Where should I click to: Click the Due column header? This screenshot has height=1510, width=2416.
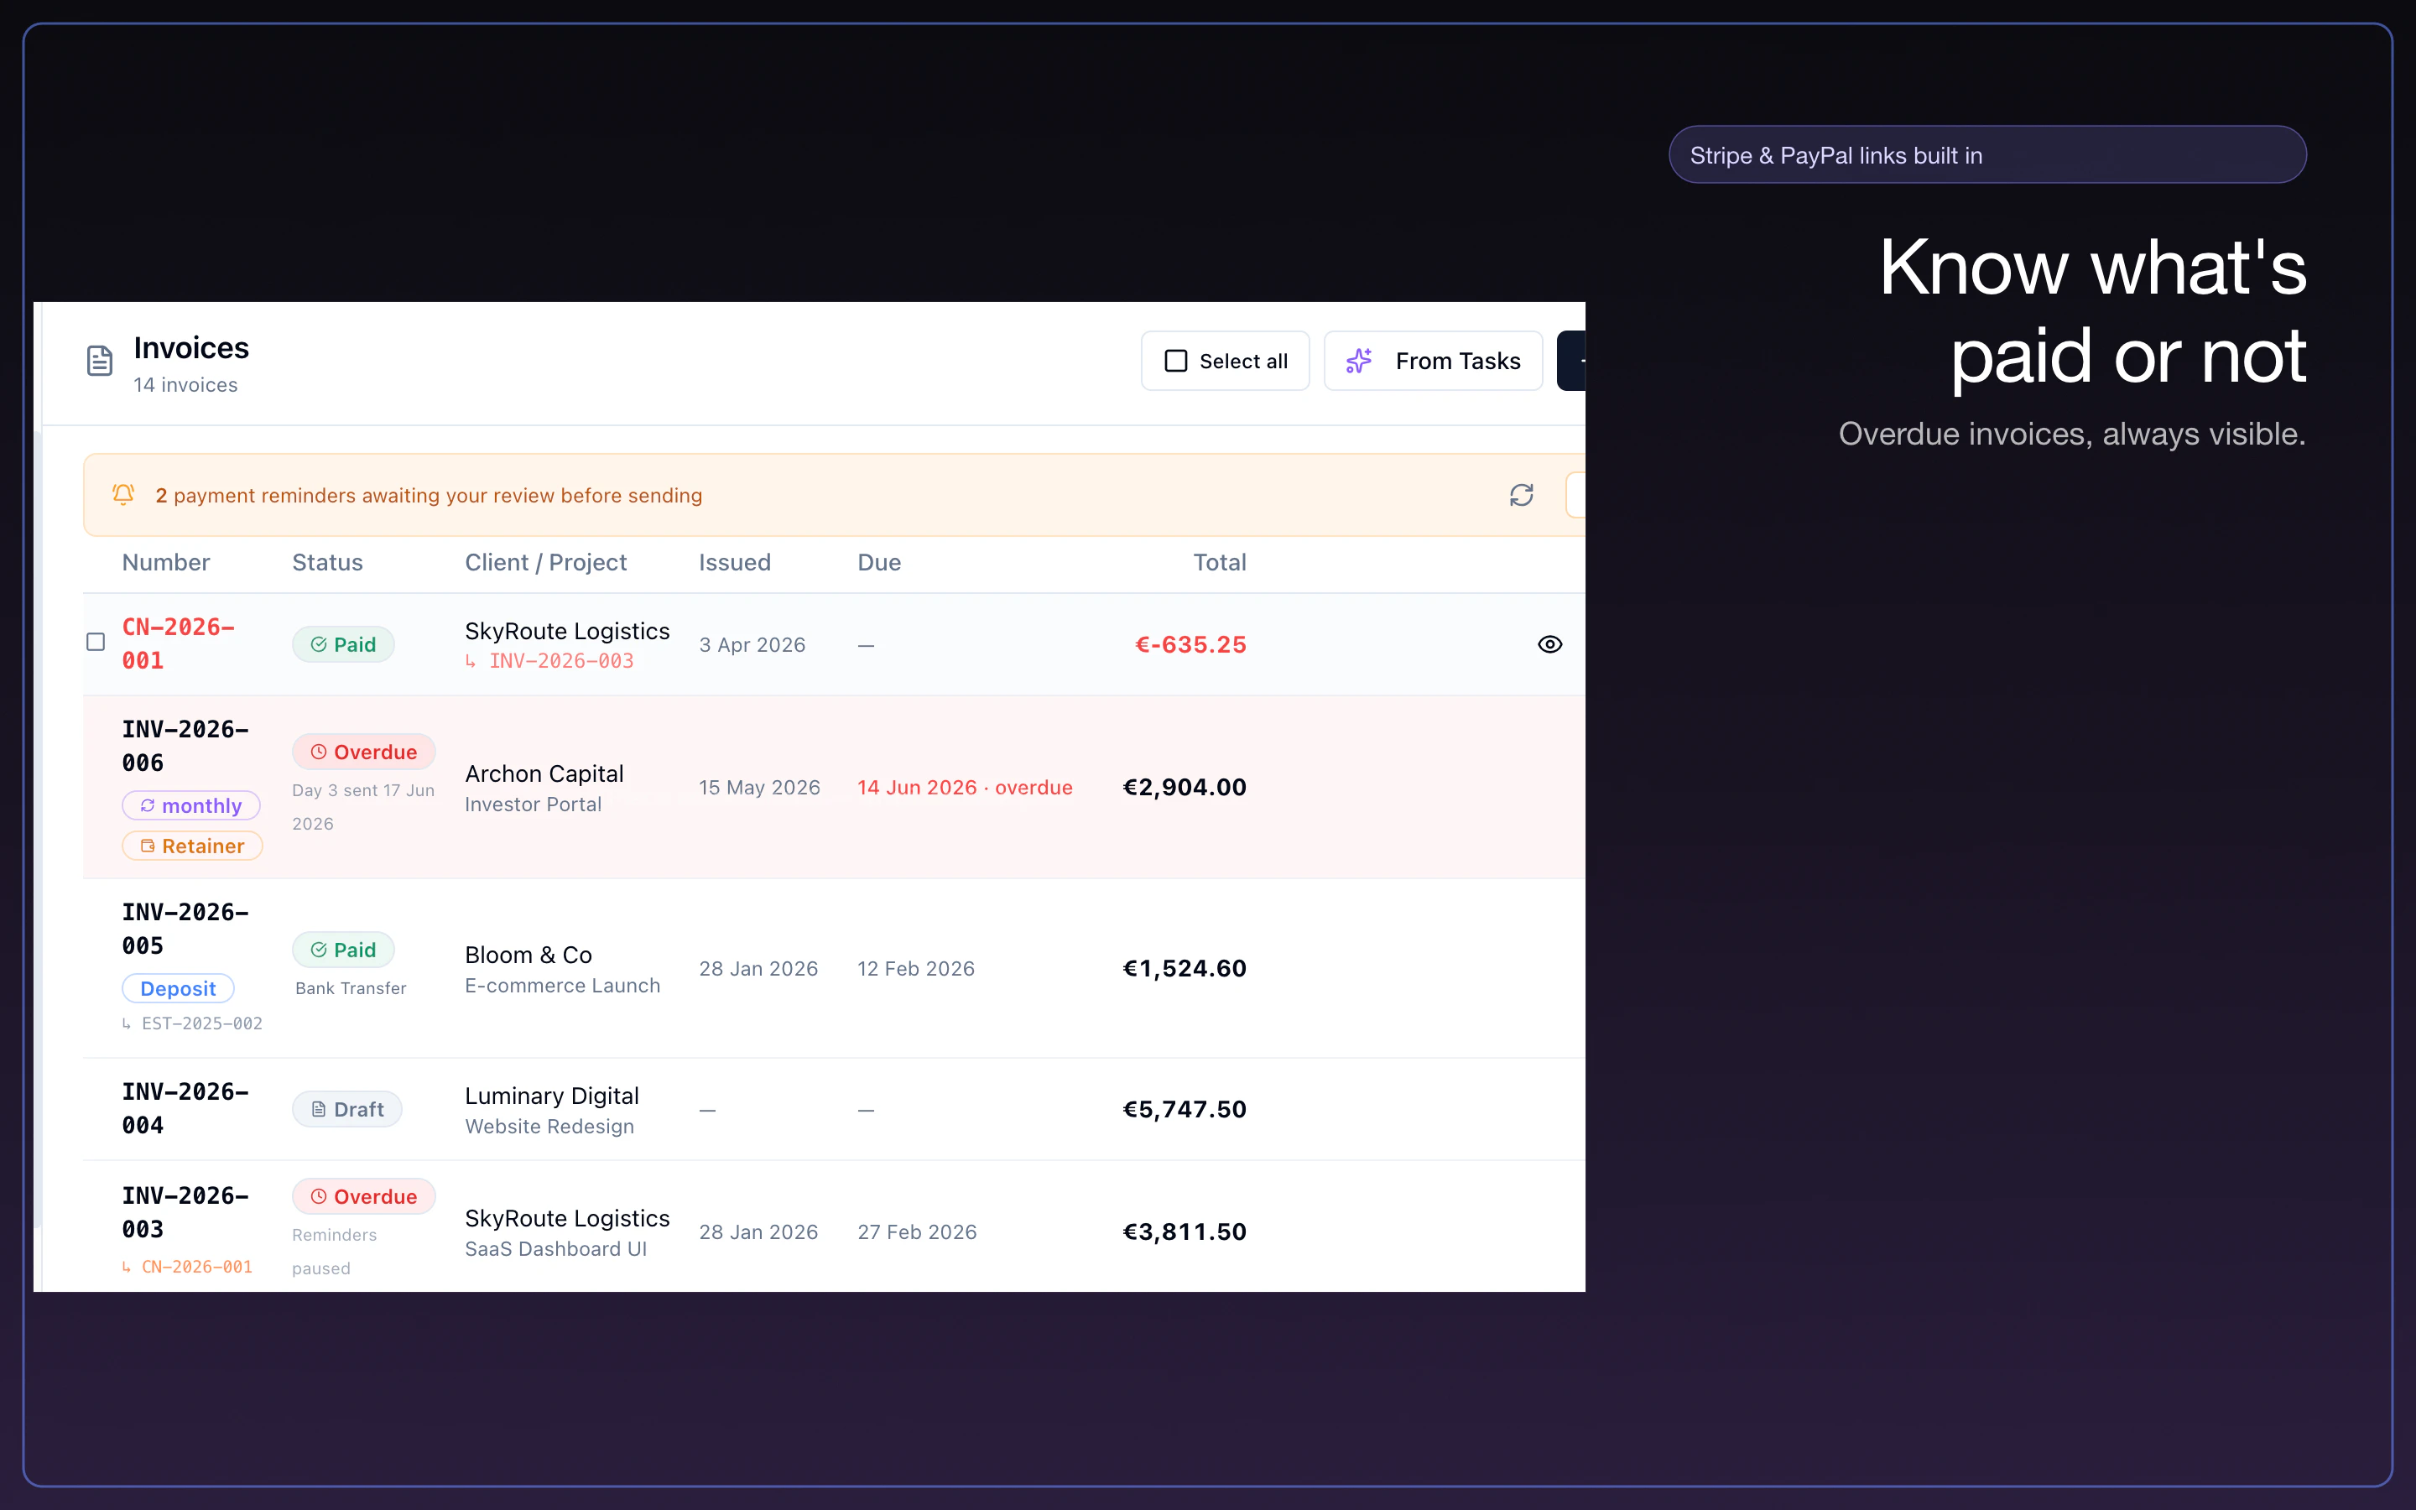879,562
